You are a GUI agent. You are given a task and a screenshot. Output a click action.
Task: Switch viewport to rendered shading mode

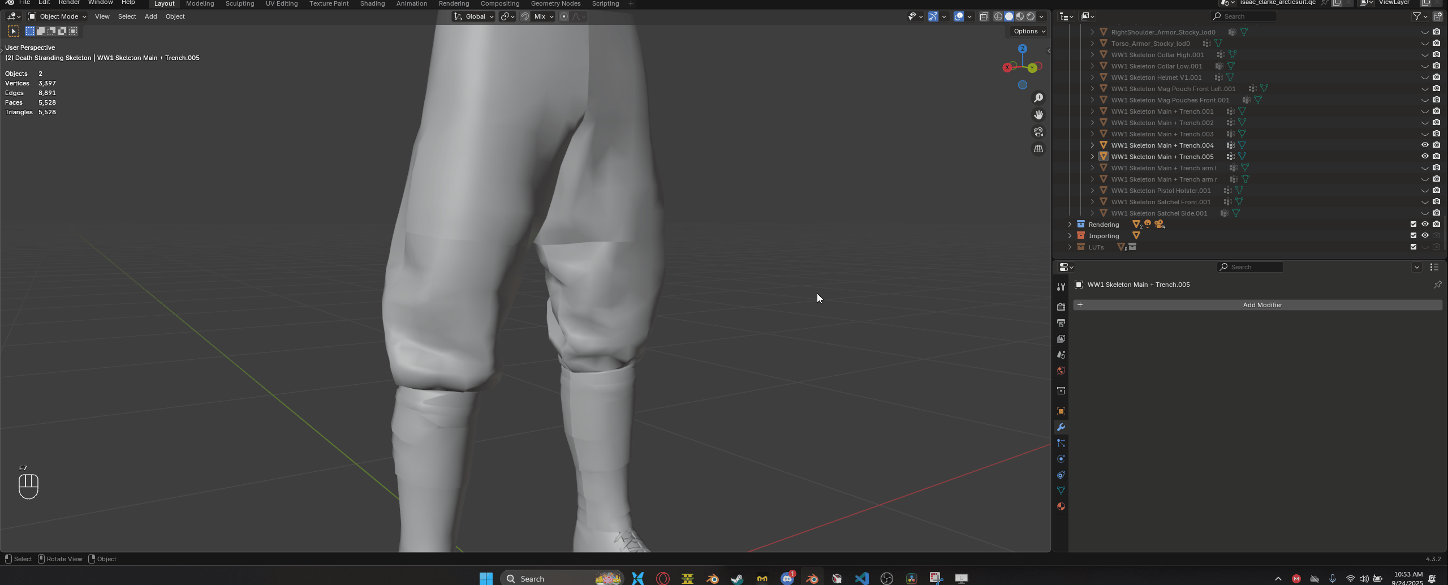[1031, 16]
